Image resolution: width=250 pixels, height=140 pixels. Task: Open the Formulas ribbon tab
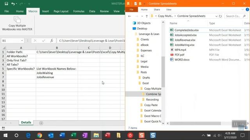coord(79,11)
